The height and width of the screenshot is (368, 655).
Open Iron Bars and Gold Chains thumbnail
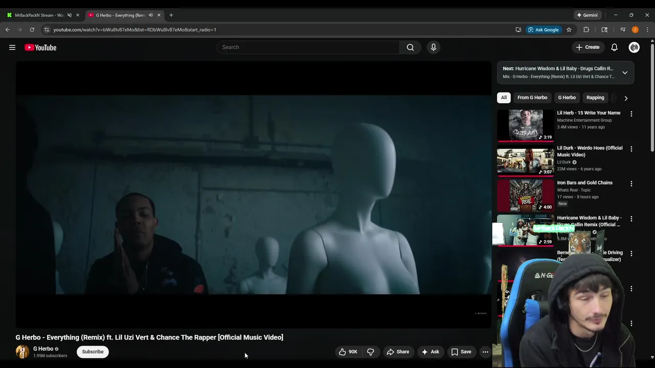(x=526, y=195)
